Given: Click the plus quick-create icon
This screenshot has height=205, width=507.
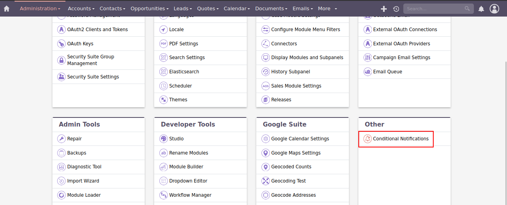Looking at the screenshot, I should coord(384,9).
